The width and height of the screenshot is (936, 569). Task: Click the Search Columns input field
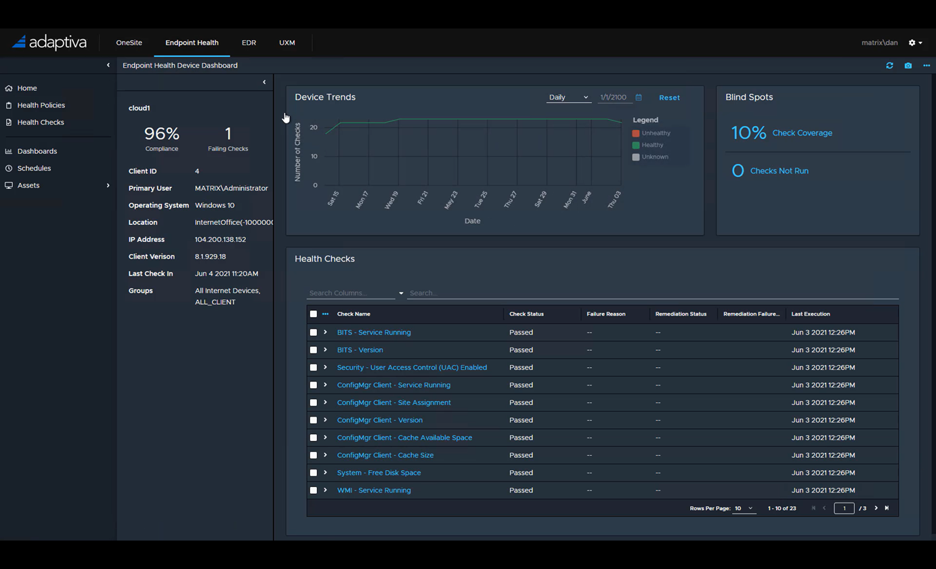(x=345, y=293)
